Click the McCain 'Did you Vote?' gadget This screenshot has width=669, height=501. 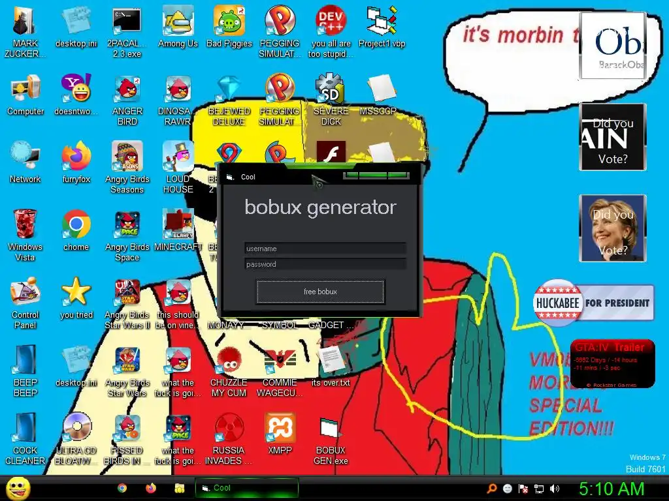(x=613, y=137)
